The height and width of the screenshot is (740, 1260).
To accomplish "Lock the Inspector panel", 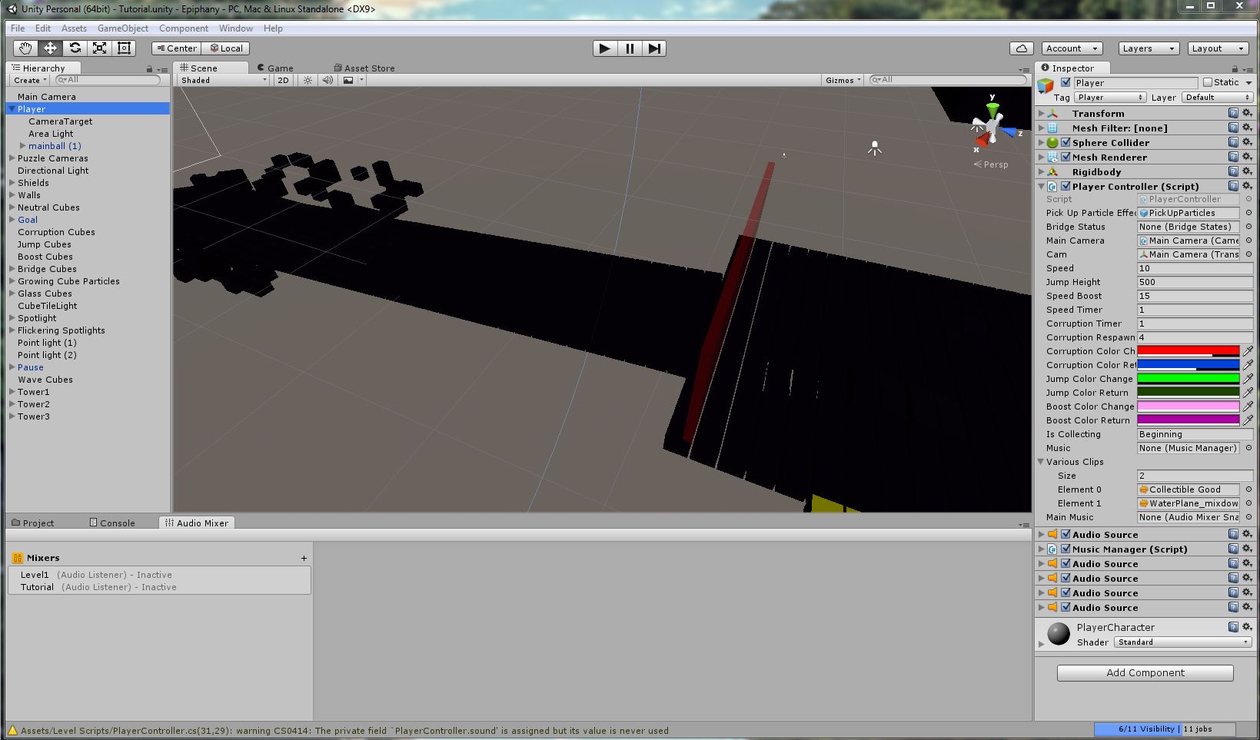I will (x=1235, y=68).
